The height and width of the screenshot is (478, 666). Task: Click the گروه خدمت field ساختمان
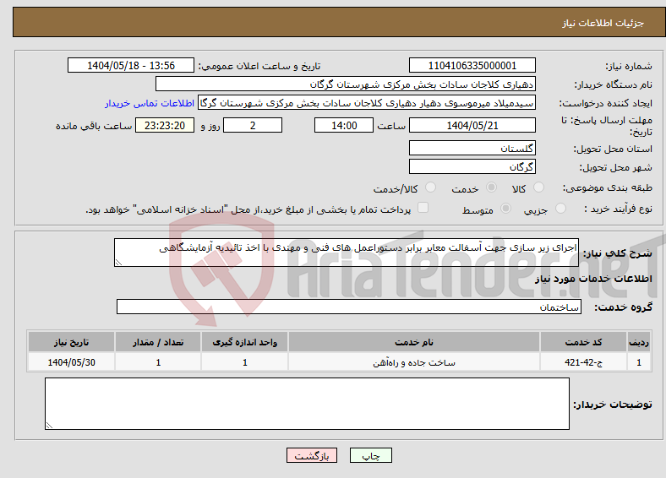point(349,307)
